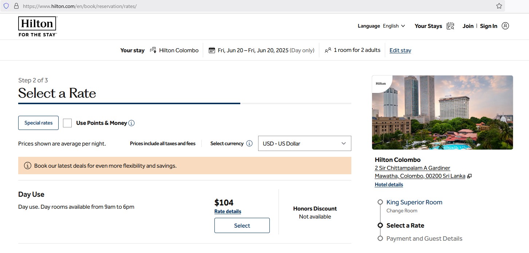The height and width of the screenshot is (253, 529).
Task: Click the Hilton Colombo hotel photo
Action: [x=442, y=113]
